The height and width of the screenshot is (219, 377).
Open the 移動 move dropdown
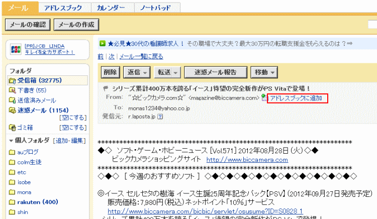point(264,72)
